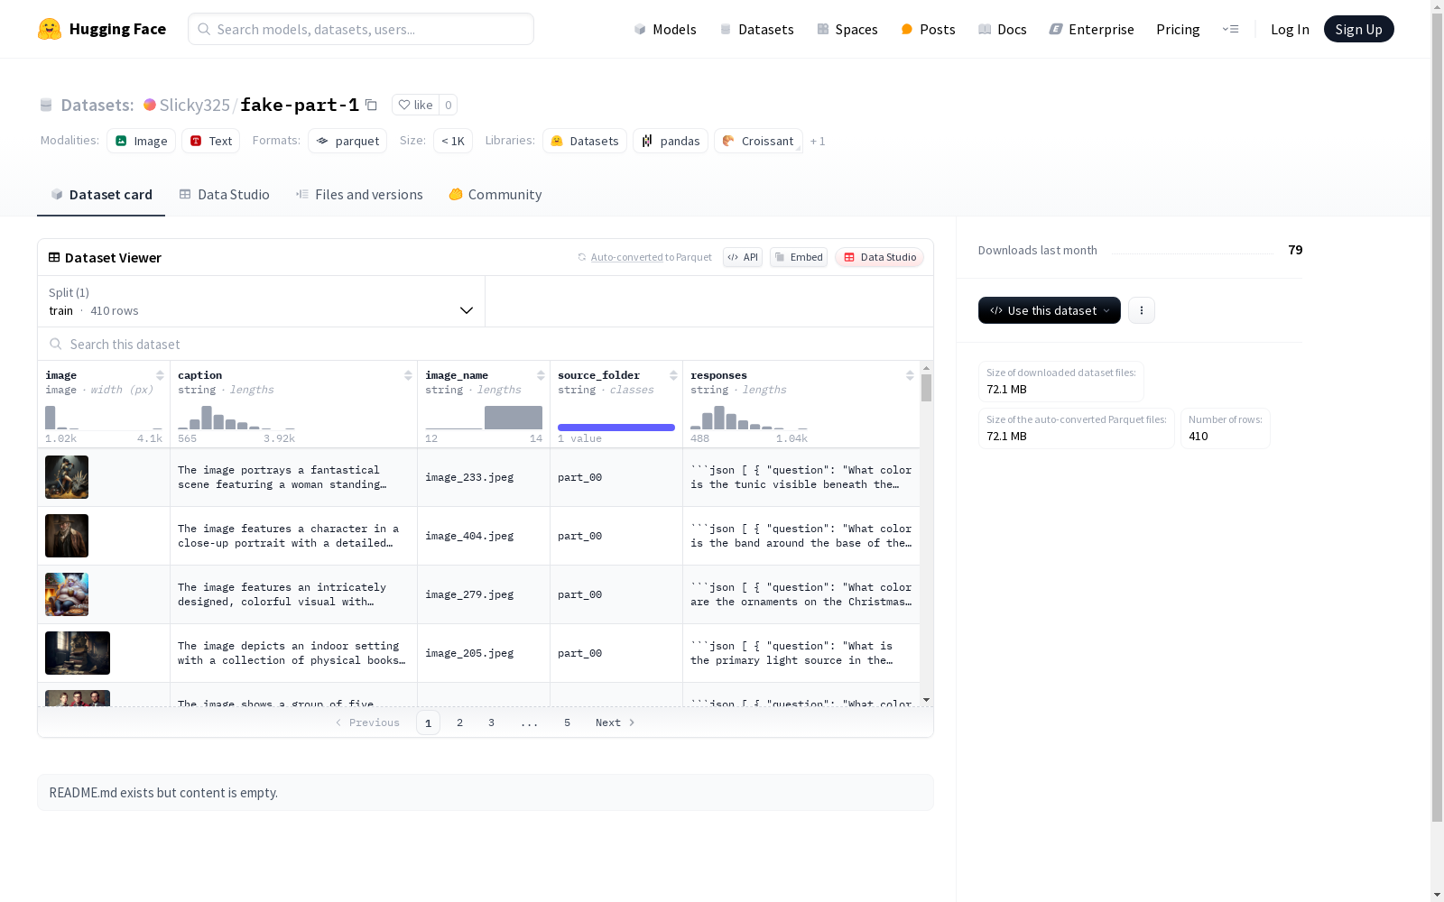Screen dimensions: 1444x902
Task: Open the Files and versions tab
Action: point(359,195)
